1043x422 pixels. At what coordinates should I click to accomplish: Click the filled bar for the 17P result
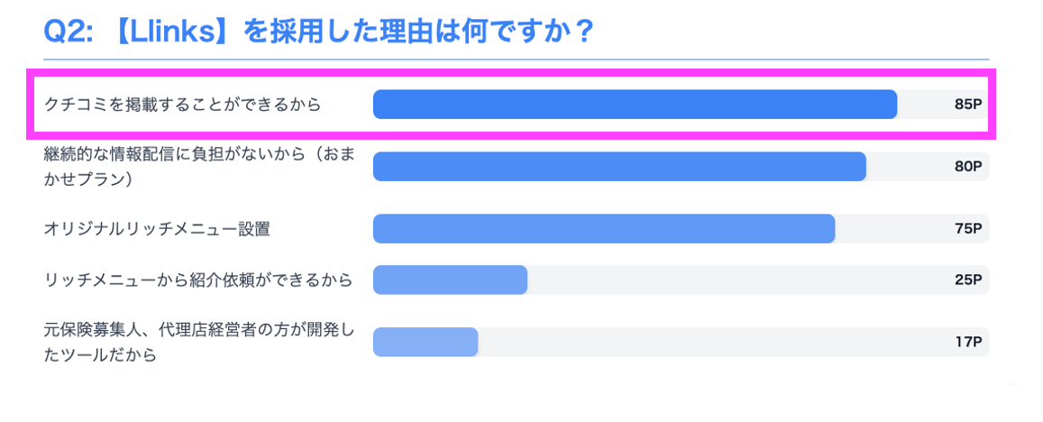coord(425,342)
